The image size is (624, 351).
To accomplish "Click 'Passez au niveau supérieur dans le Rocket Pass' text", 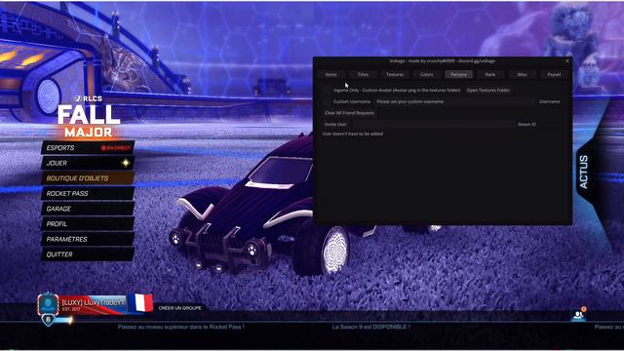I will point(181,327).
